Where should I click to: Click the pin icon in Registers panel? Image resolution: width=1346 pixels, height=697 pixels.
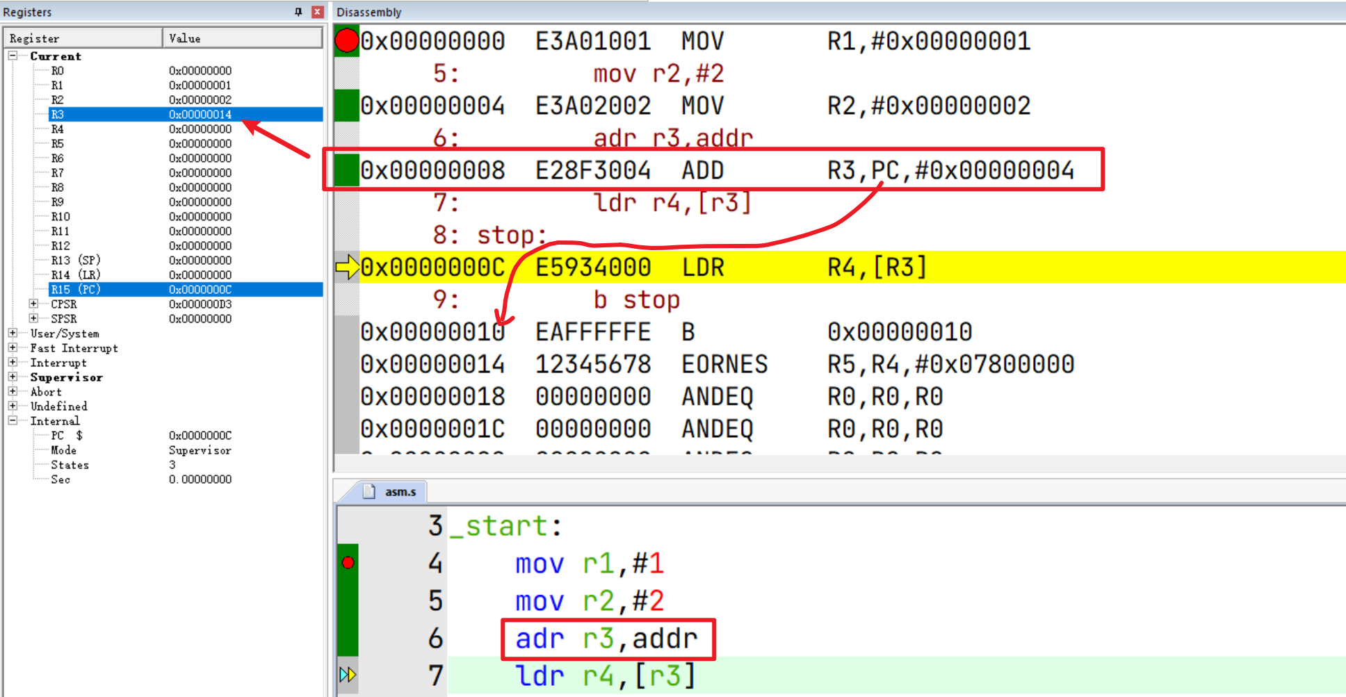298,12
